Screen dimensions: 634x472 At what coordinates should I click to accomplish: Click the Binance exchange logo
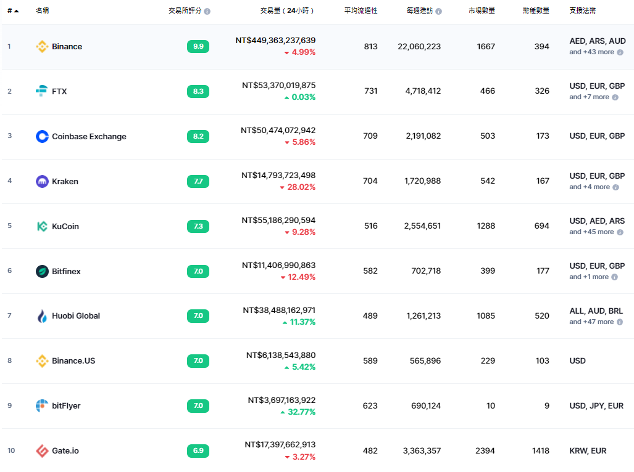coord(42,46)
